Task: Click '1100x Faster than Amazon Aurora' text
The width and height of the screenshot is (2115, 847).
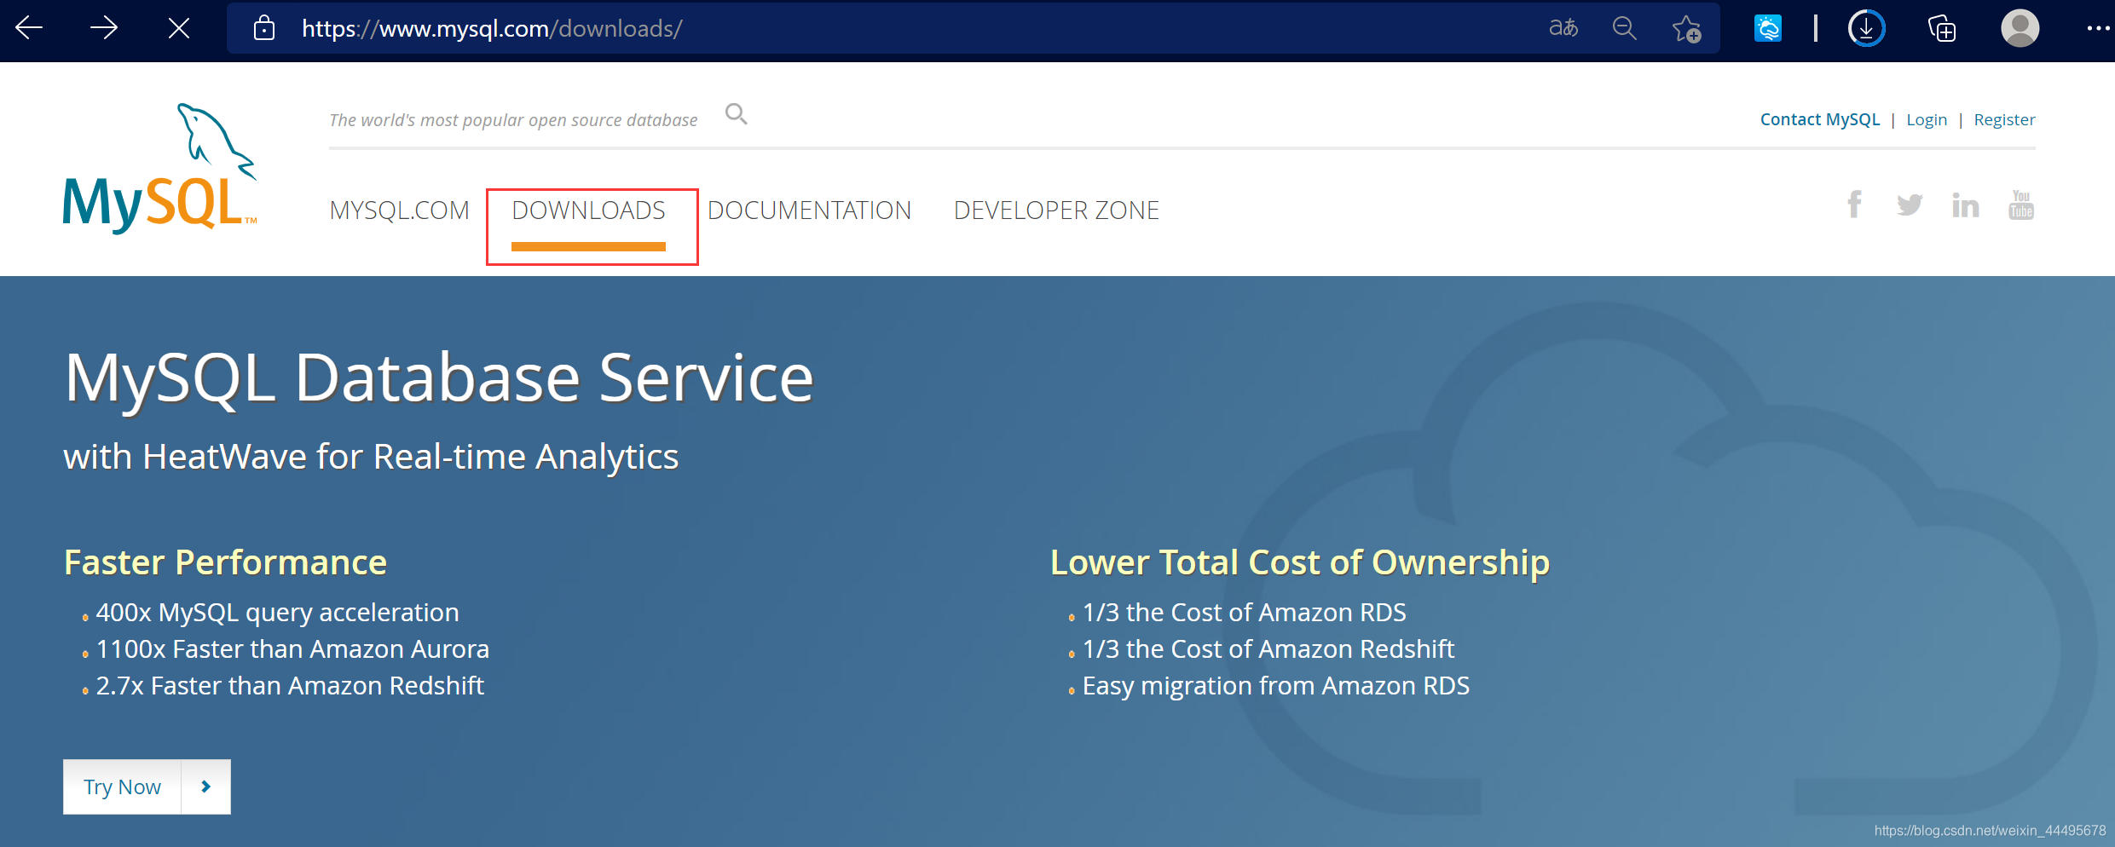Action: [x=292, y=649]
